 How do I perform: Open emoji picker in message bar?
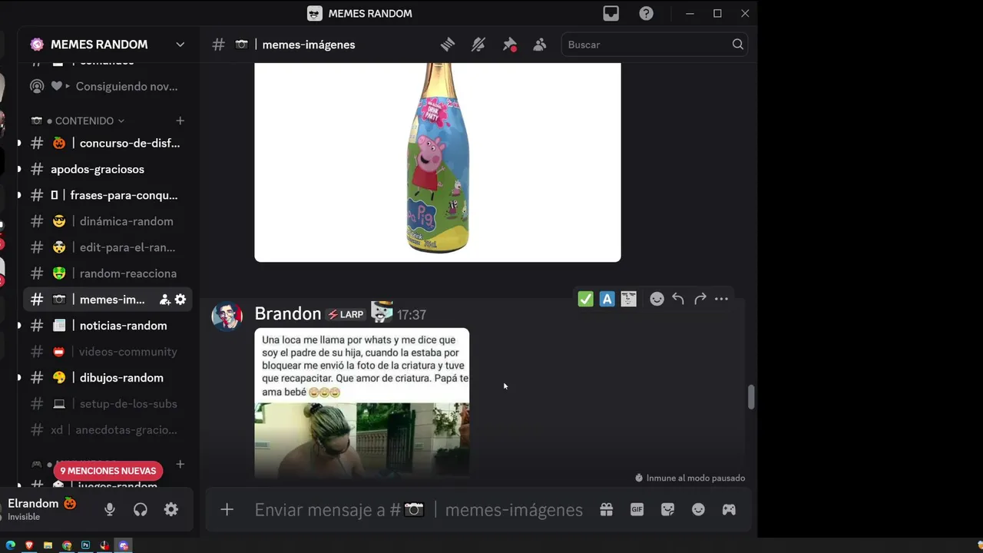coord(698,509)
